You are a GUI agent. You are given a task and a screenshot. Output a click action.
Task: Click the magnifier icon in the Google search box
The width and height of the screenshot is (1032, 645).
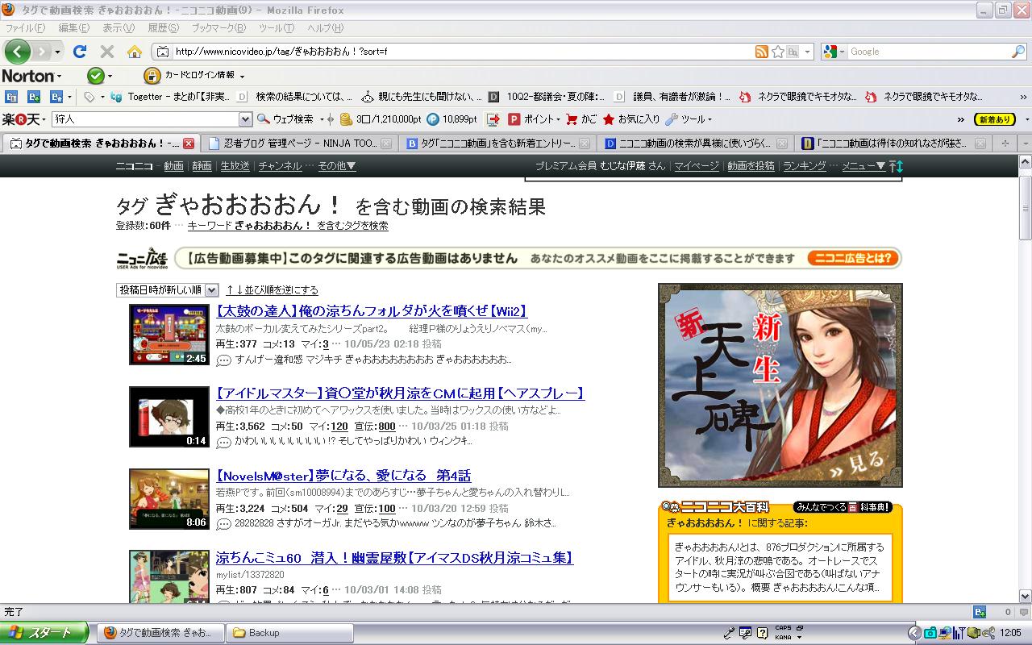(1018, 52)
